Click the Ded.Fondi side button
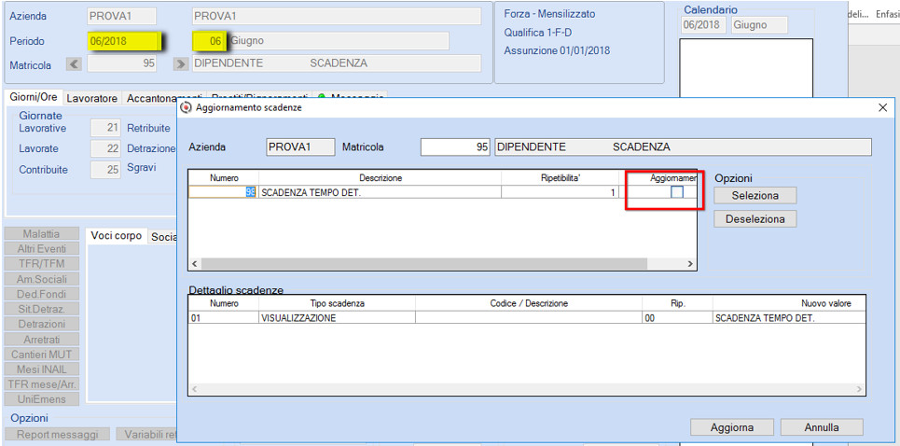 [x=41, y=294]
